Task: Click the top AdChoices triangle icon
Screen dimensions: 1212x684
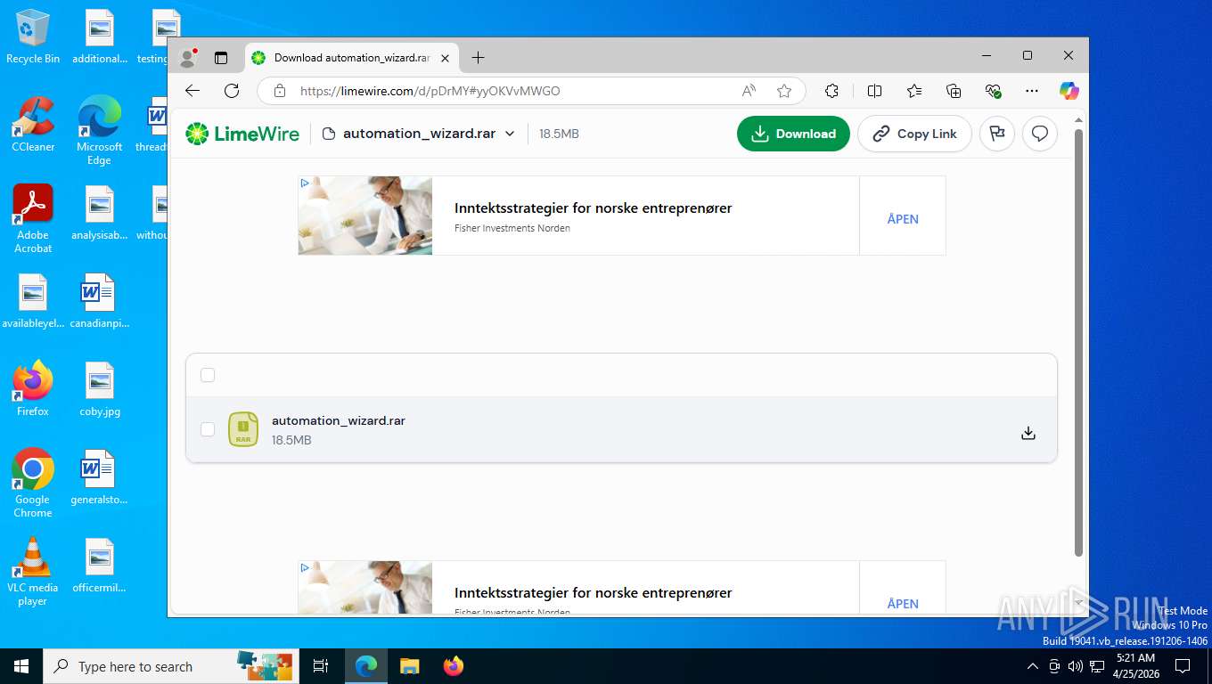Action: (305, 183)
